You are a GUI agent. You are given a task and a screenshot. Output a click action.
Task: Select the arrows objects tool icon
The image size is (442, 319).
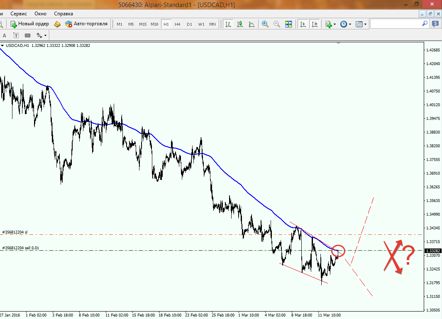pos(39,36)
